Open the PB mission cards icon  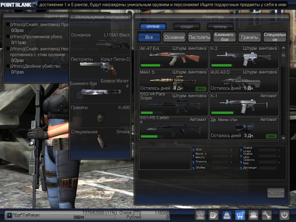tap(214, 215)
